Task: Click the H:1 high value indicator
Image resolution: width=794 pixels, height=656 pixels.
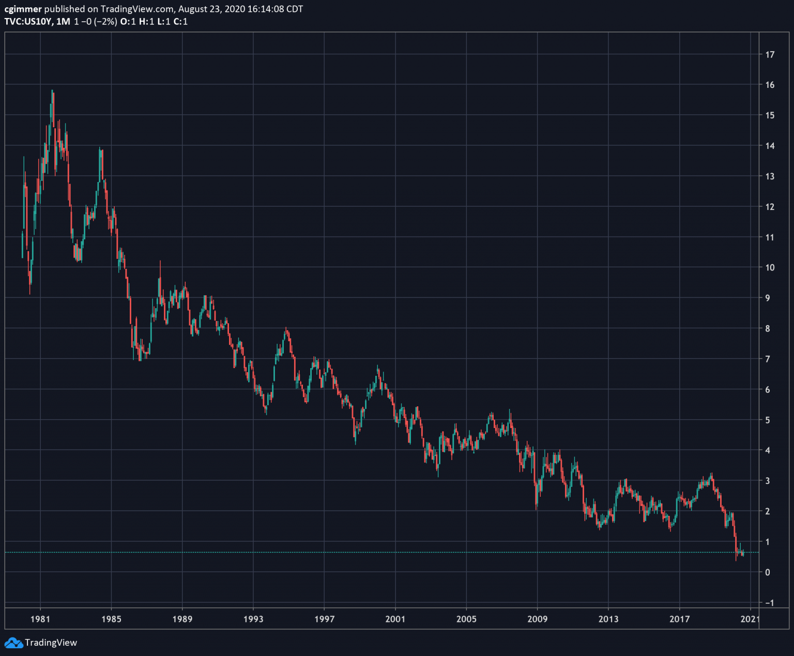Action: point(146,22)
